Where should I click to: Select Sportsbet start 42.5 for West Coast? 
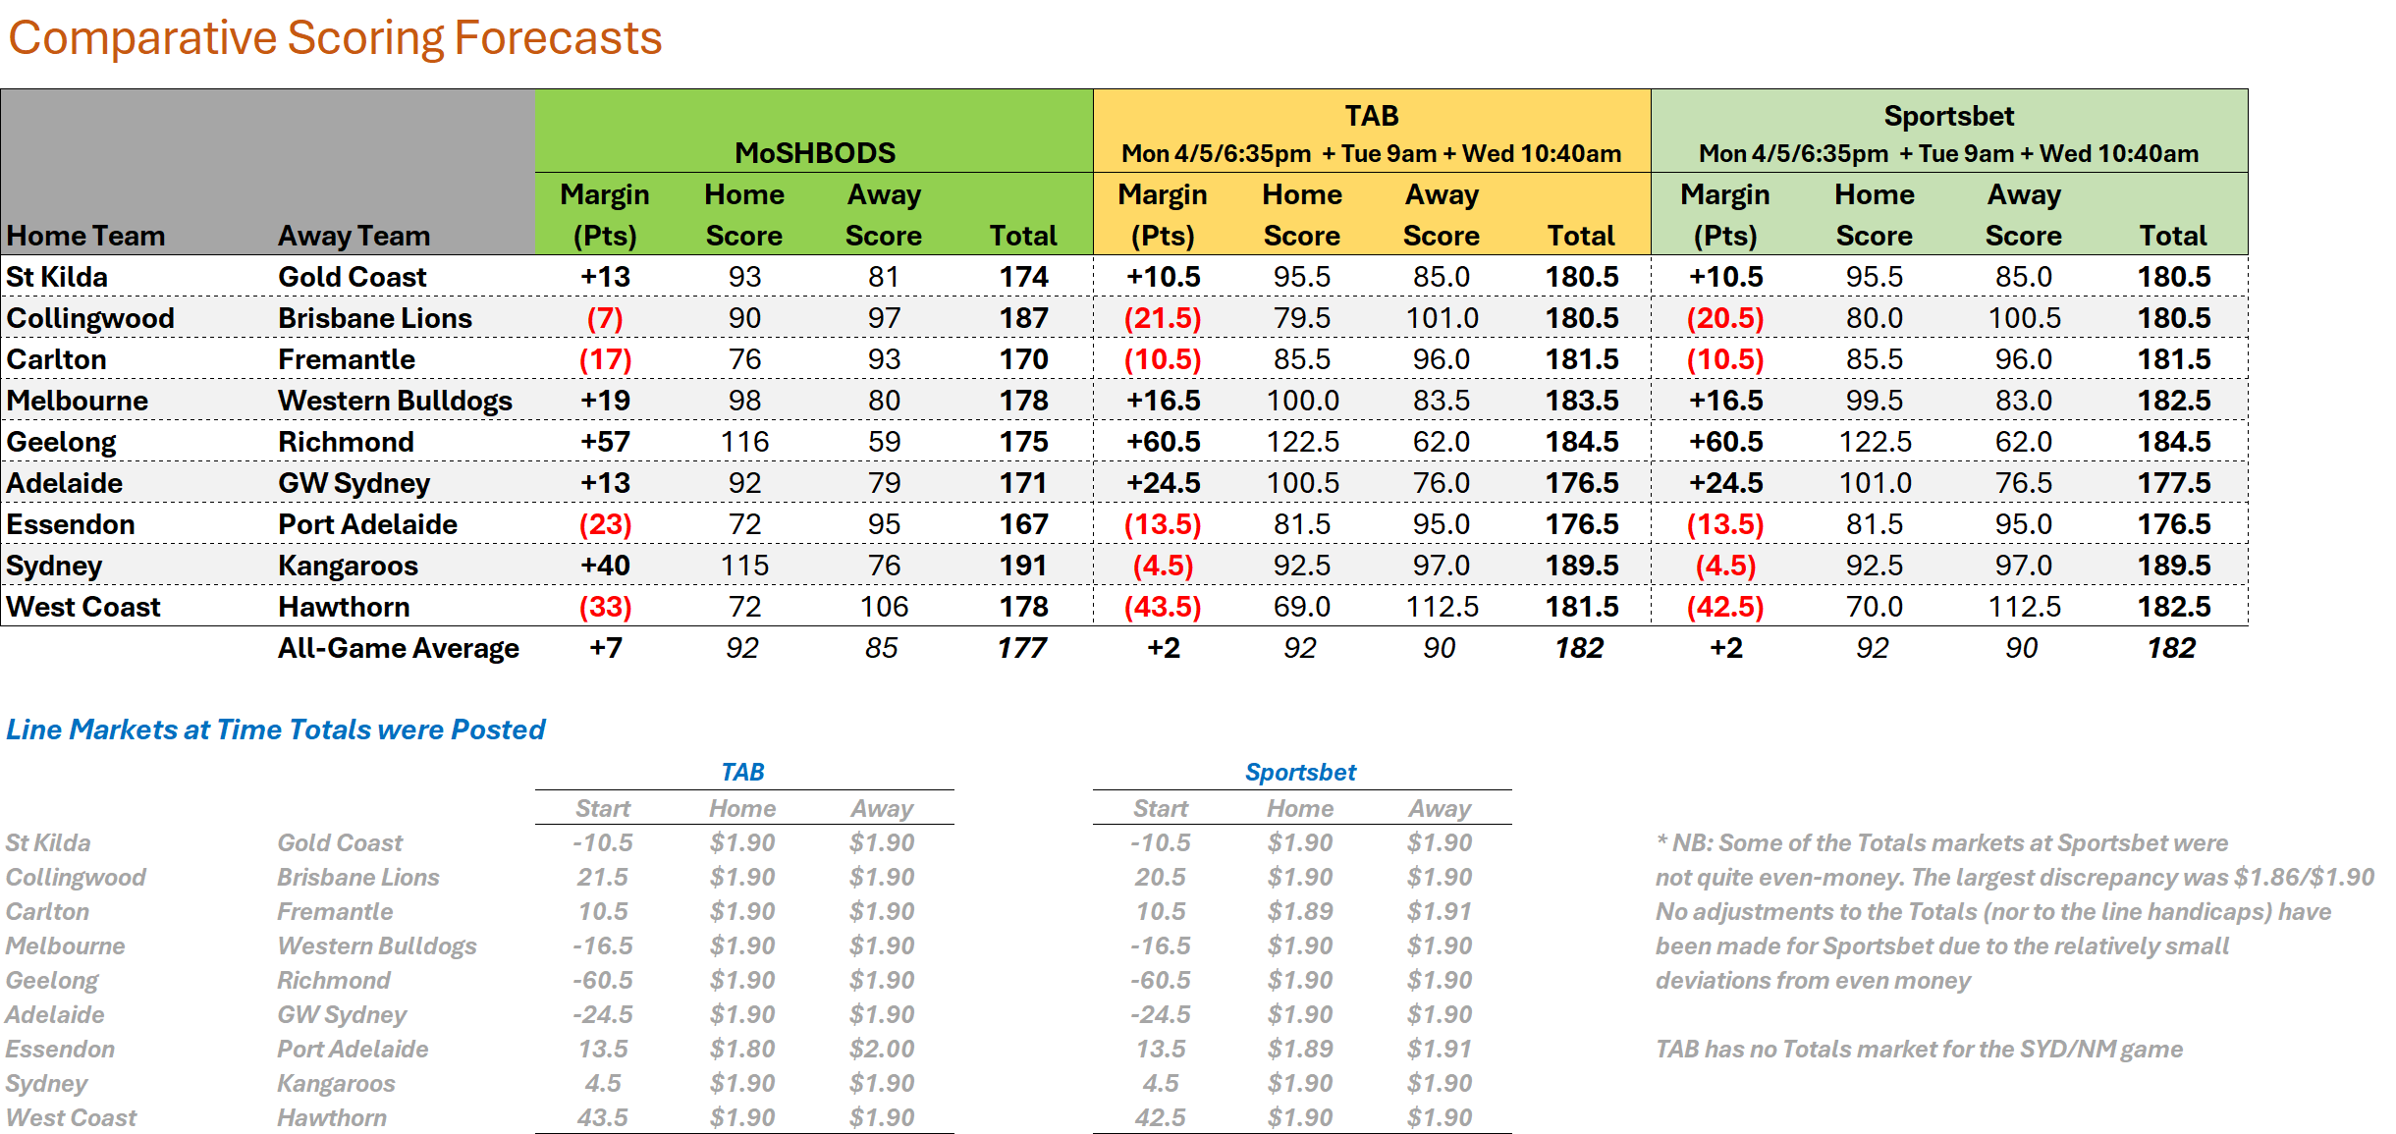[x=1161, y=1117]
